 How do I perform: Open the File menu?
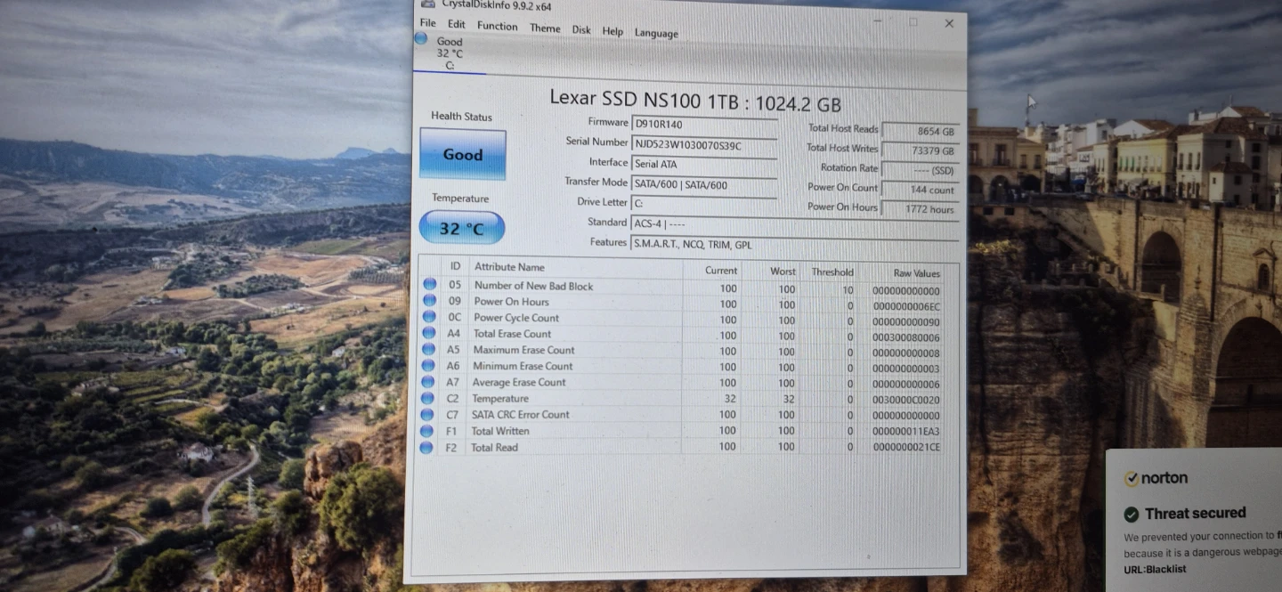click(x=428, y=23)
